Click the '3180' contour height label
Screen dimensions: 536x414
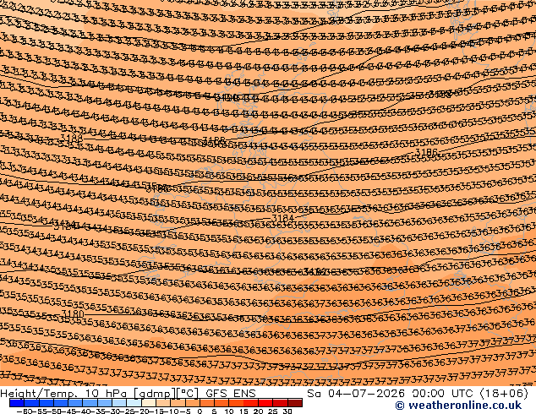[73, 313]
